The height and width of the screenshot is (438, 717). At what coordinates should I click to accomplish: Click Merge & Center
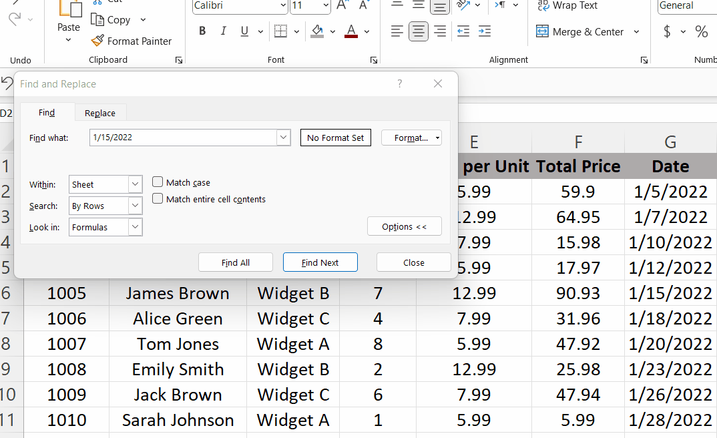tap(580, 31)
